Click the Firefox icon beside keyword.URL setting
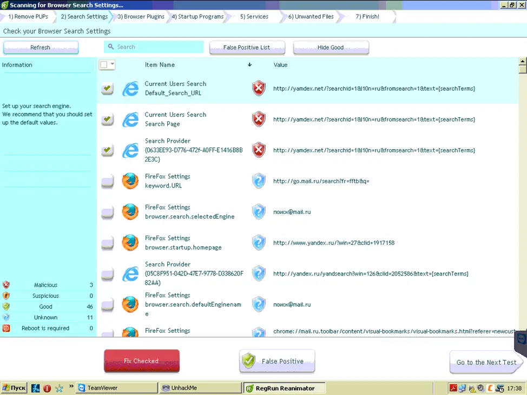The height and width of the screenshot is (395, 527). tap(130, 181)
